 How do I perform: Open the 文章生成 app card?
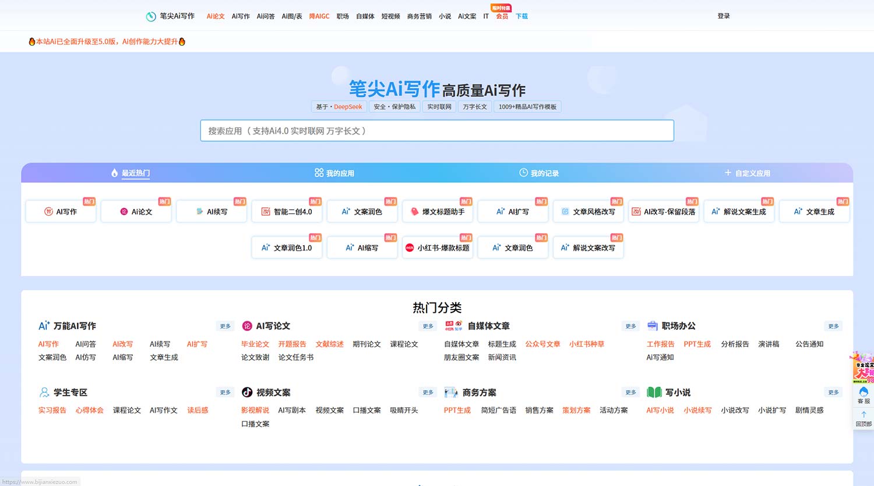tap(815, 212)
